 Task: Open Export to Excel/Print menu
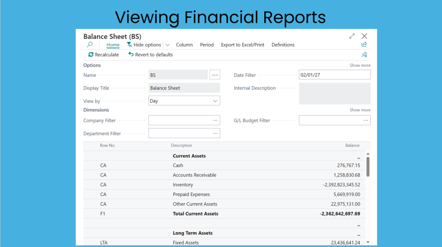(x=243, y=45)
